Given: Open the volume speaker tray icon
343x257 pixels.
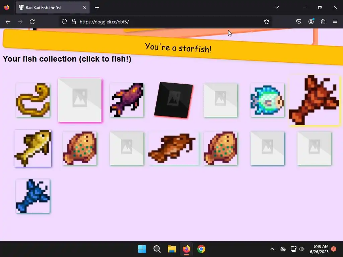Looking at the screenshot, I should pyautogui.click(x=301, y=249).
